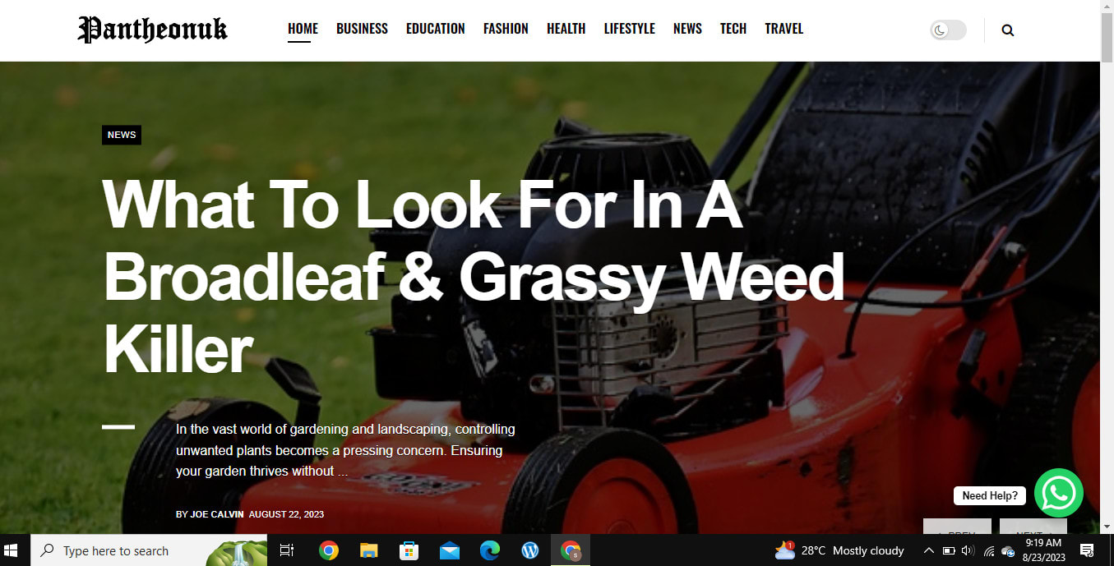Click the scrollbar up arrow
1114x566 pixels.
pos(1107,7)
